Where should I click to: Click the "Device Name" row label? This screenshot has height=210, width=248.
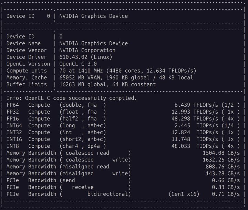23,43
